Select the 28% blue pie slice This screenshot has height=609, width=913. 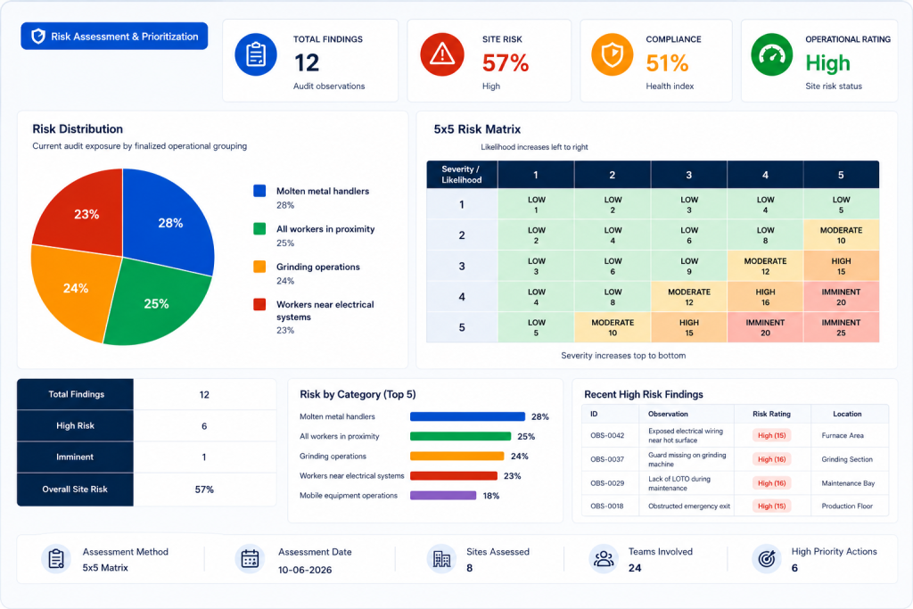click(x=169, y=221)
